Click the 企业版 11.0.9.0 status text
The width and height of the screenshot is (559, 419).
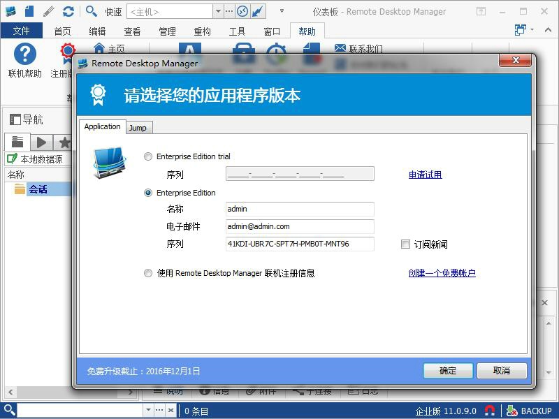(x=446, y=411)
